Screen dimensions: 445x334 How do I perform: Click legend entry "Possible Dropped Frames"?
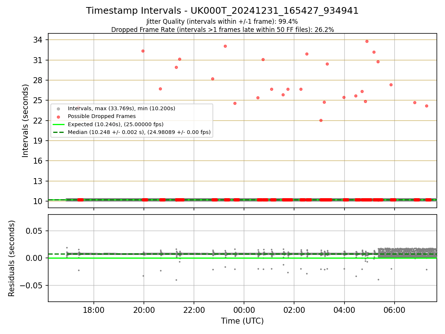(x=102, y=117)
